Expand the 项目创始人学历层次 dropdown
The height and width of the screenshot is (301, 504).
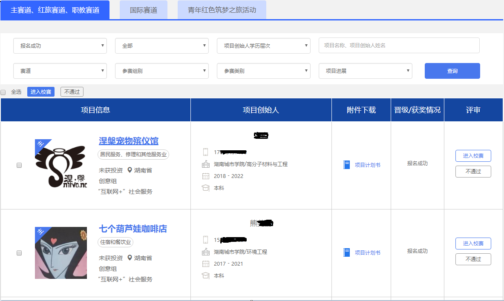(264, 46)
